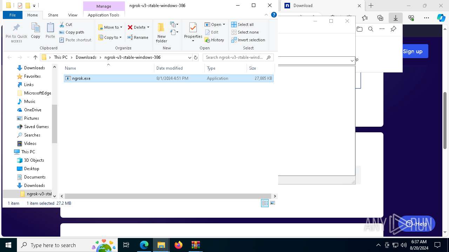Image resolution: width=449 pixels, height=252 pixels.
Task: Click Select all
Action: click(x=242, y=24)
